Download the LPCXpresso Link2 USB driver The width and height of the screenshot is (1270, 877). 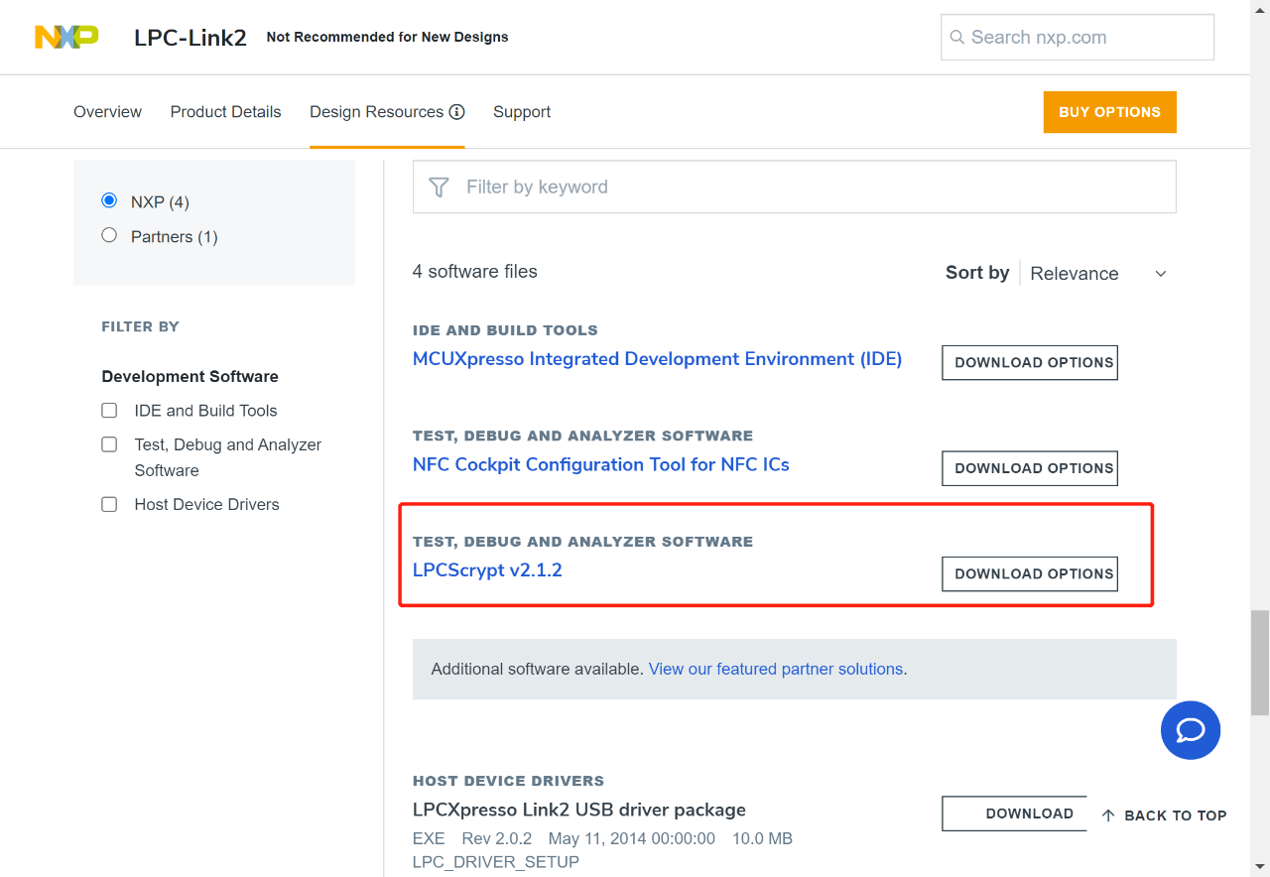pos(1014,814)
